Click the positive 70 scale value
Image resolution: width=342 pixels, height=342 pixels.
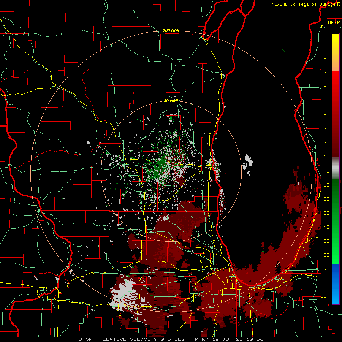[326, 73]
